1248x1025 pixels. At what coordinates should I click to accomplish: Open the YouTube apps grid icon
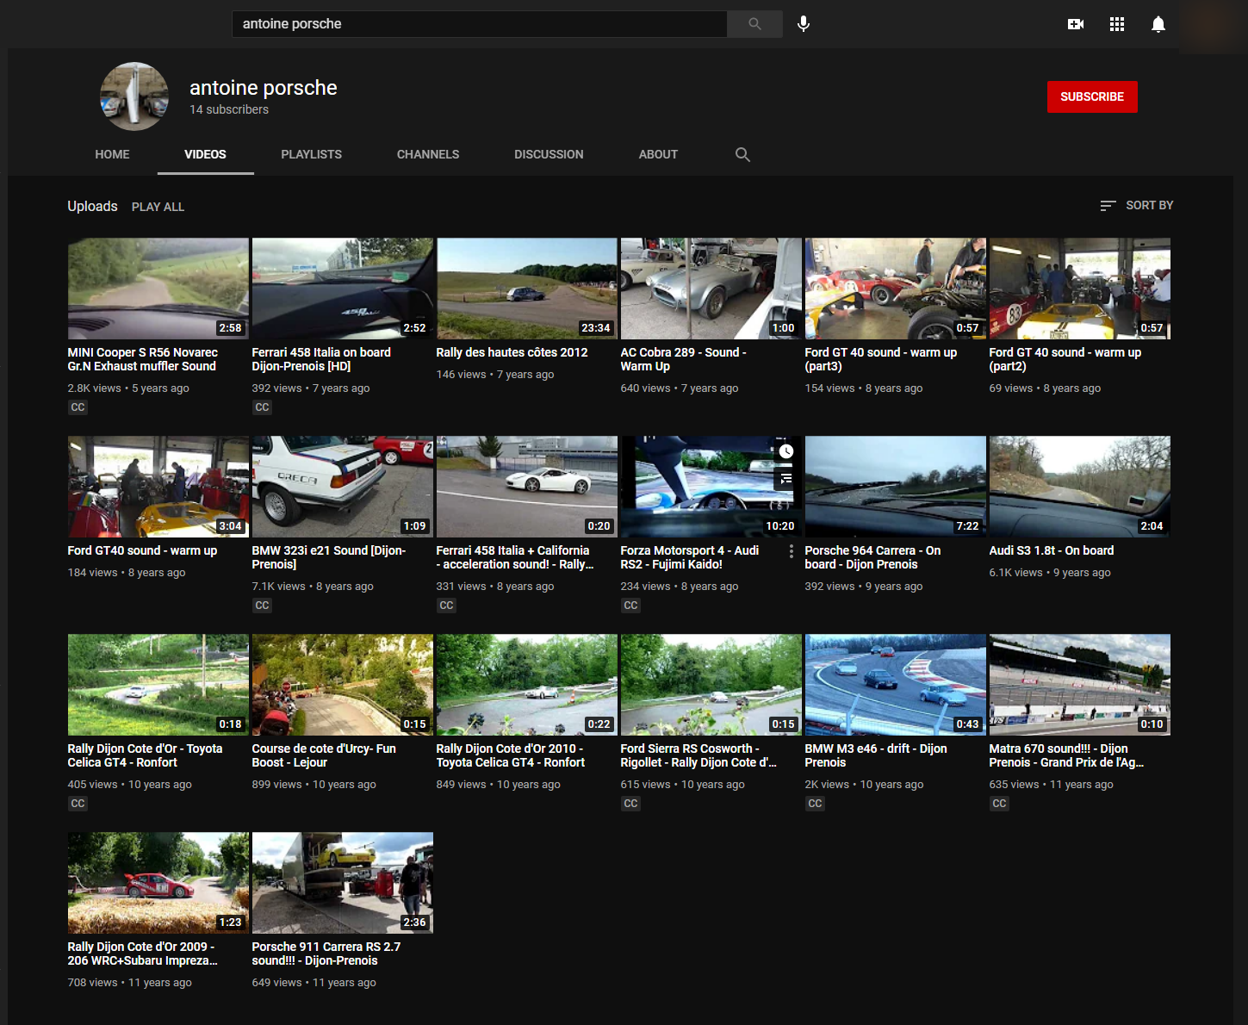click(x=1117, y=24)
